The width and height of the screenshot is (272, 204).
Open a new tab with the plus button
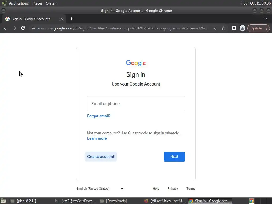(72, 19)
